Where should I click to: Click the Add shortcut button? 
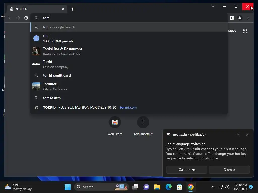pos(143,126)
